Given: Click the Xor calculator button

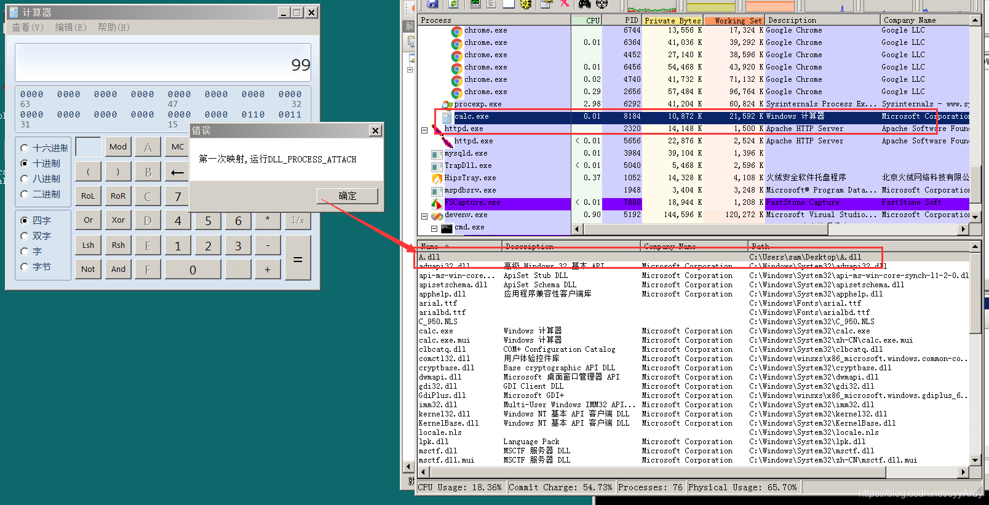Looking at the screenshot, I should pyautogui.click(x=118, y=220).
